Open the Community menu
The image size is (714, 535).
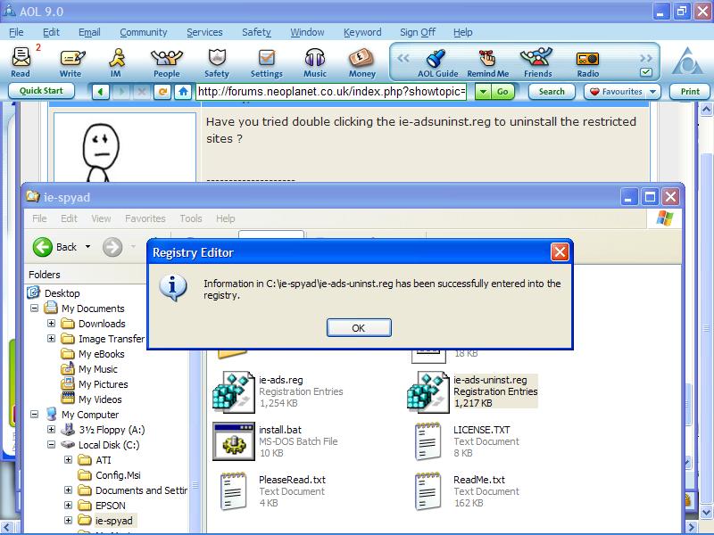(x=144, y=32)
